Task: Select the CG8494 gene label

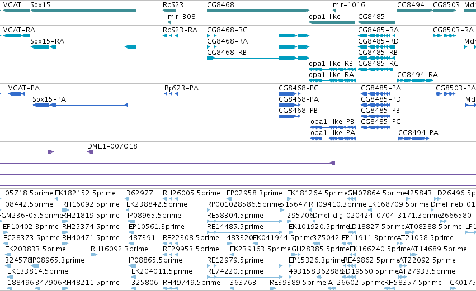Action: (411, 5)
